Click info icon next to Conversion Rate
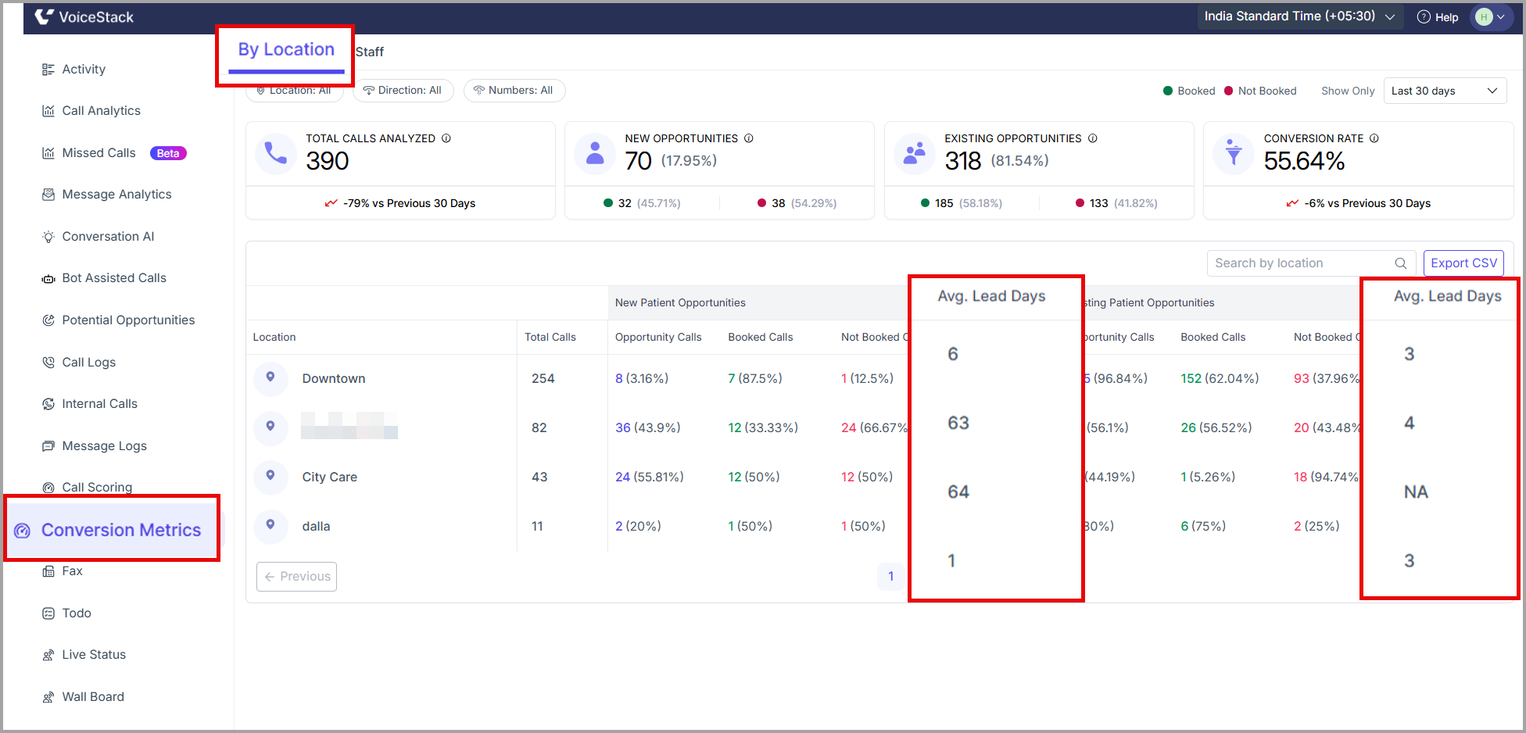1526x733 pixels. (x=1374, y=138)
